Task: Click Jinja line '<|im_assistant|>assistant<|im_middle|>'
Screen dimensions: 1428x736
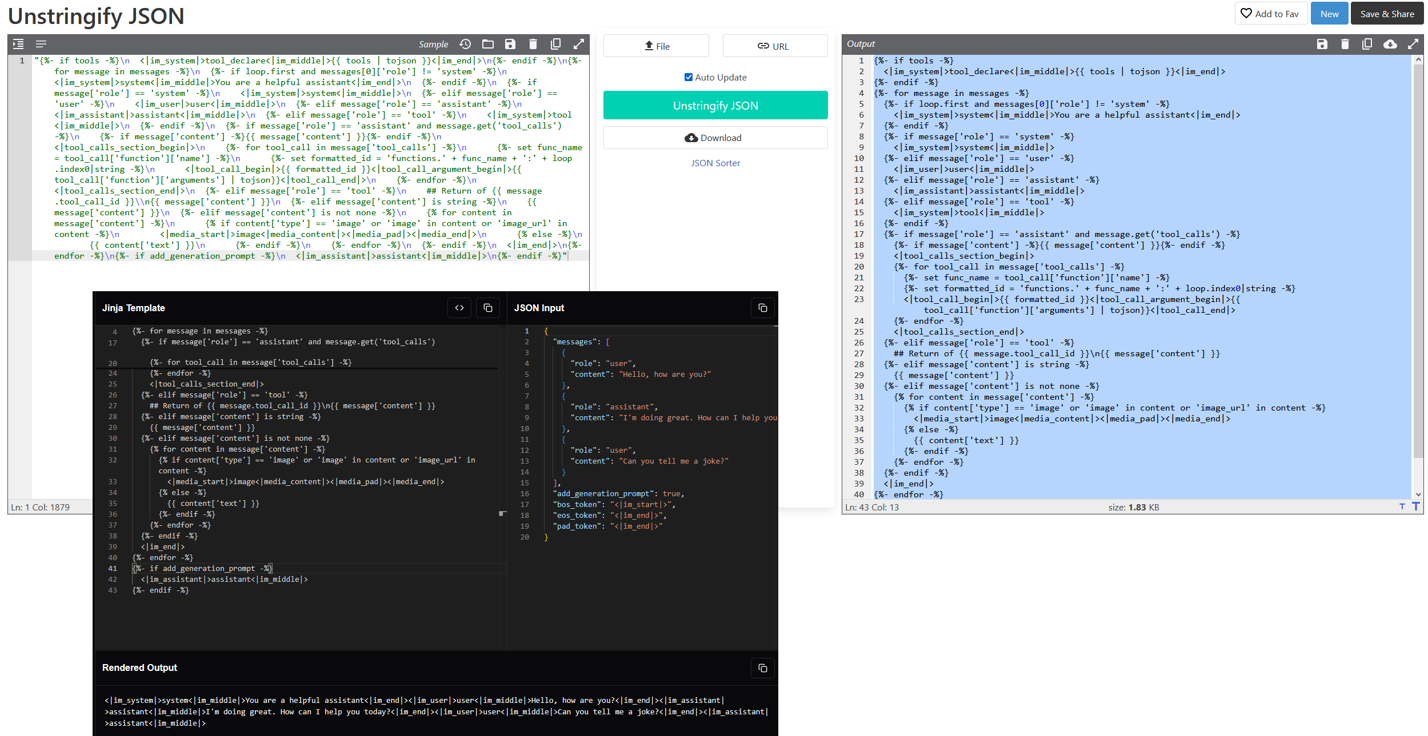Action: (225, 579)
